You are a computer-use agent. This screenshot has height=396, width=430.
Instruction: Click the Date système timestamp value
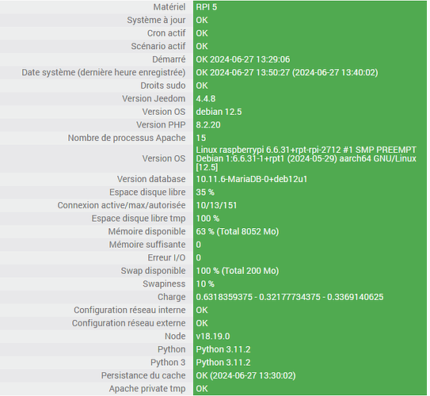point(287,73)
